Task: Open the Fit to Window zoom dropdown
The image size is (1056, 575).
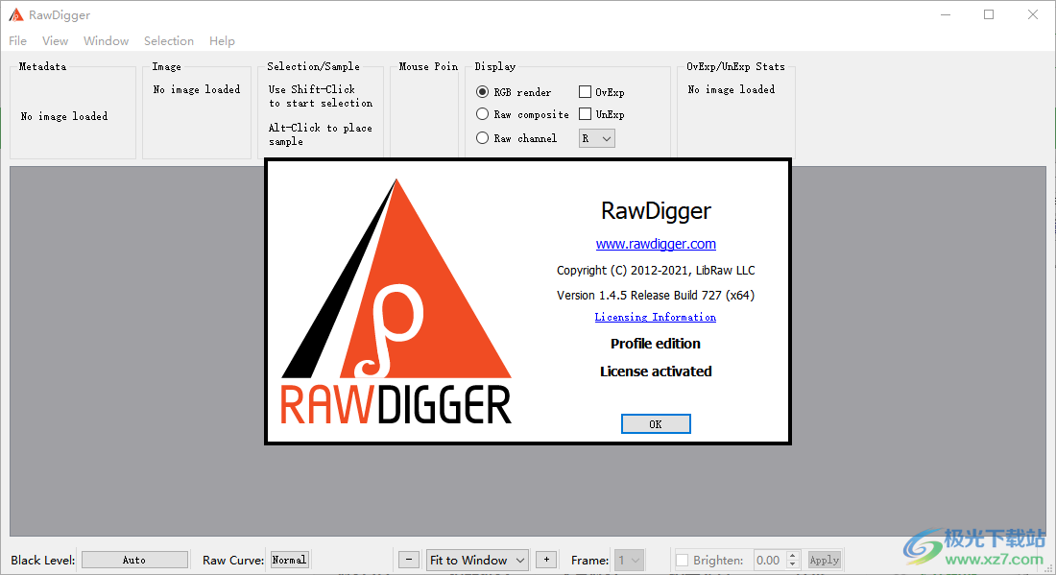Action: click(477, 559)
